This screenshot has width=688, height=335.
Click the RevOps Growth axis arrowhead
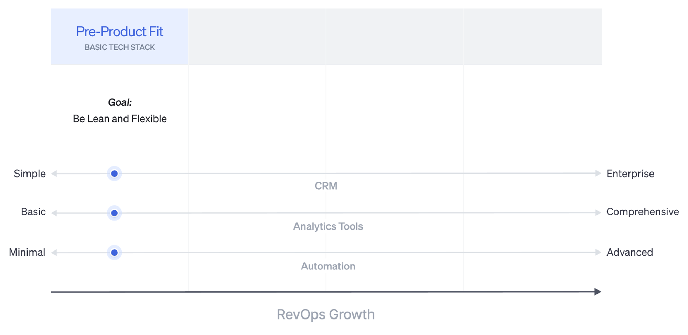(598, 292)
